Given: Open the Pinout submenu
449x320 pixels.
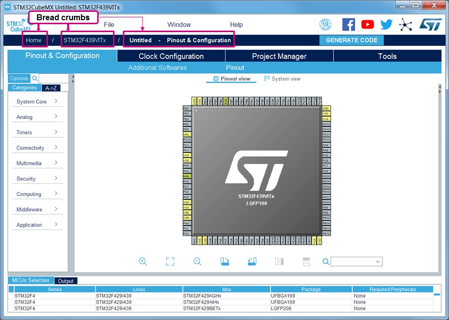Looking at the screenshot, I should pos(235,68).
